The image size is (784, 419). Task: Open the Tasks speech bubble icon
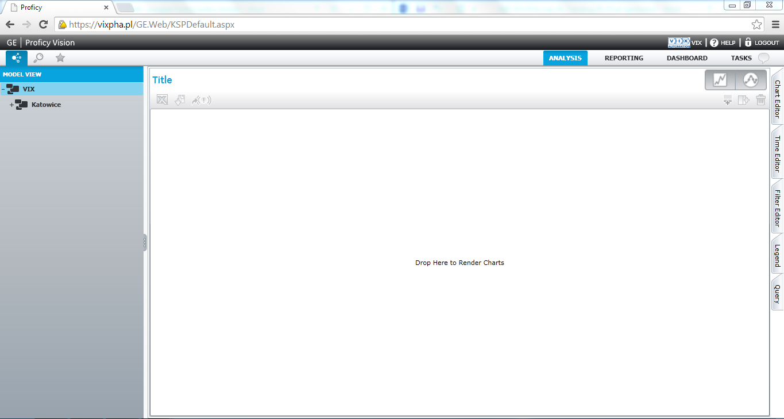click(763, 58)
